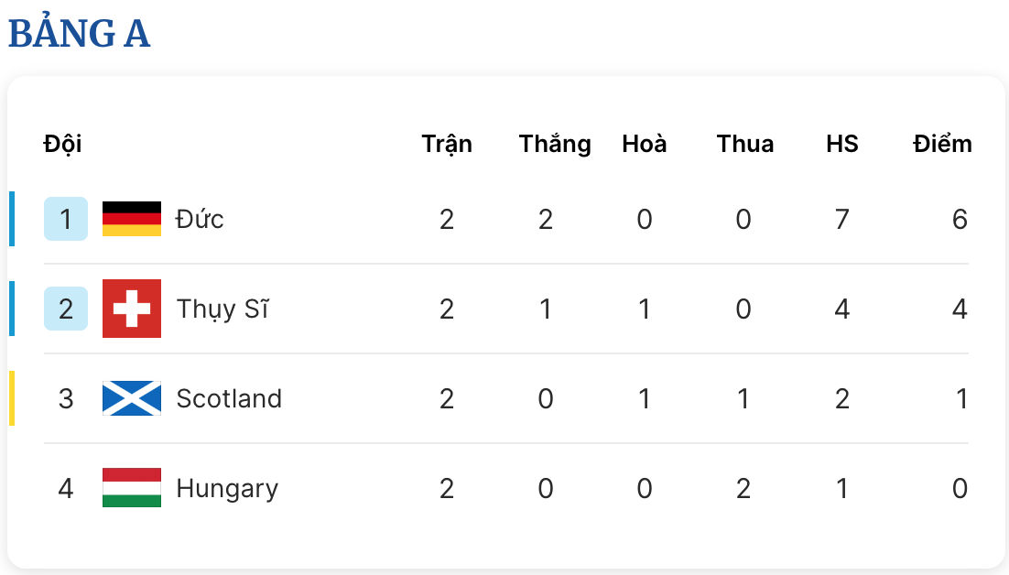Open the Scotland team name

click(x=229, y=399)
